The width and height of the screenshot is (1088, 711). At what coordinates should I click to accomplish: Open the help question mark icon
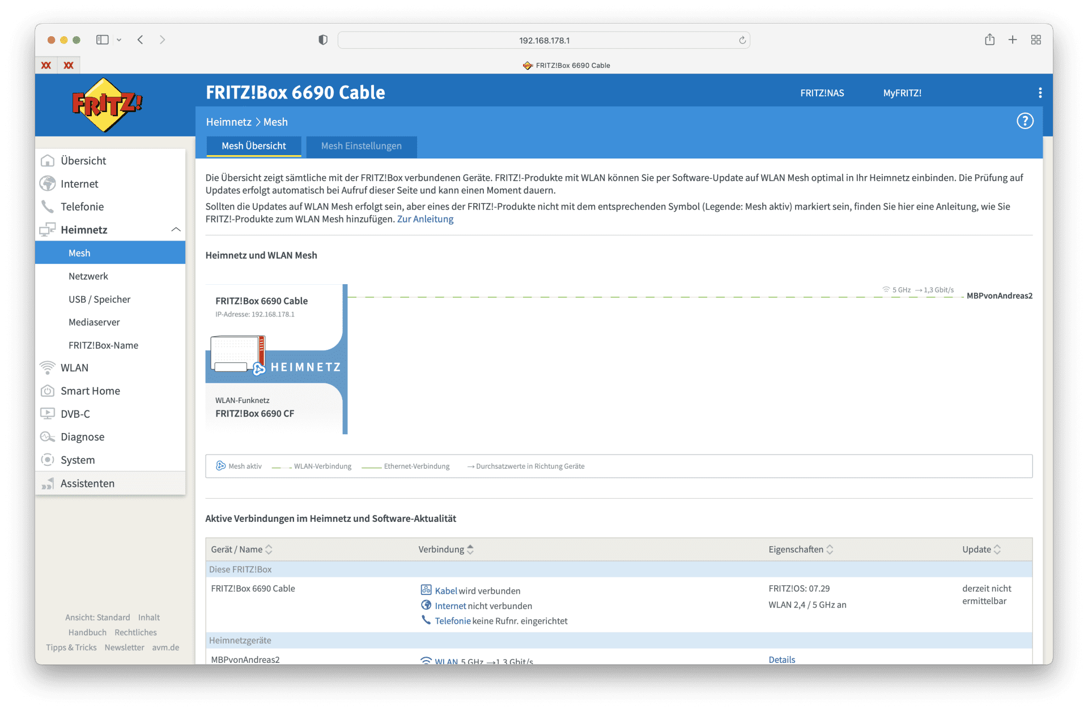click(1025, 121)
